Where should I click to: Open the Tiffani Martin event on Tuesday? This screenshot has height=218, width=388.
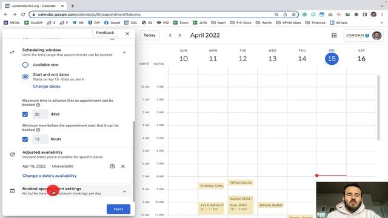241,183
